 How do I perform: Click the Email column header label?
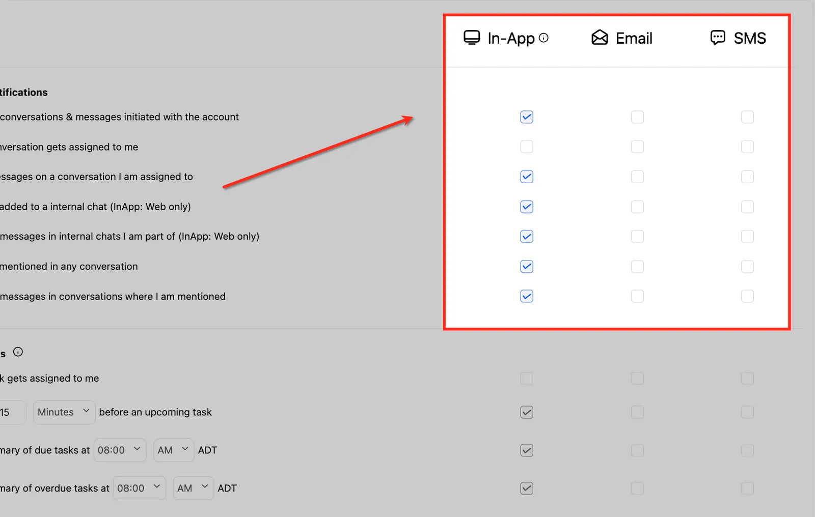point(634,38)
